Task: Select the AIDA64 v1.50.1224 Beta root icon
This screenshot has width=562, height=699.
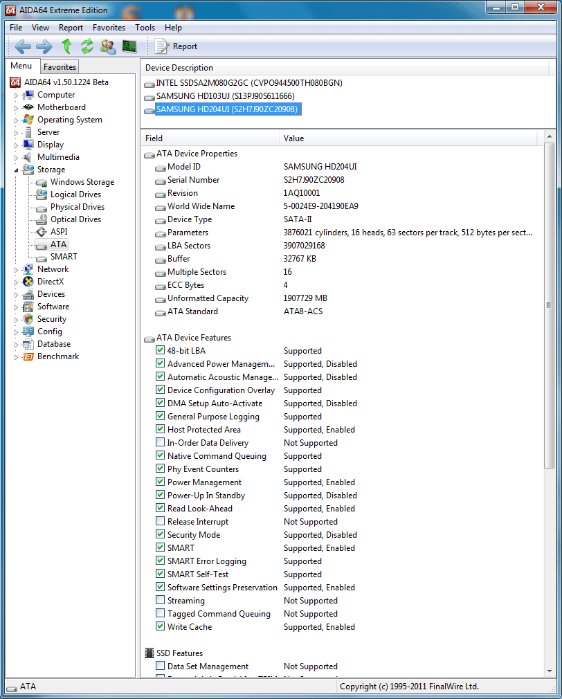Action: [x=16, y=82]
